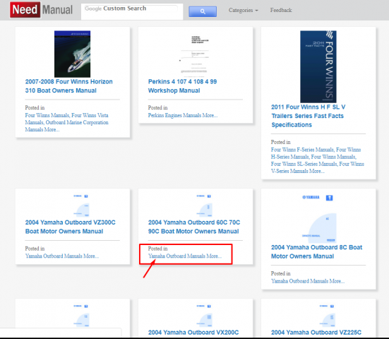Click the Need Manual site logo
The image size is (389, 339).
(x=41, y=10)
